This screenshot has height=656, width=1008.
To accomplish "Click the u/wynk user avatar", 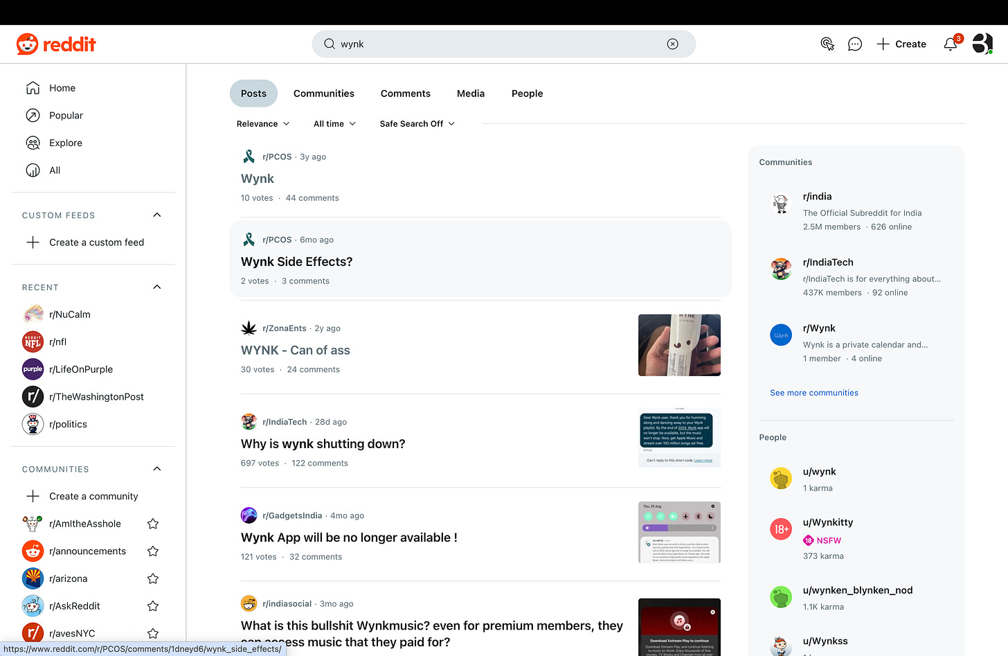I will tap(781, 479).
